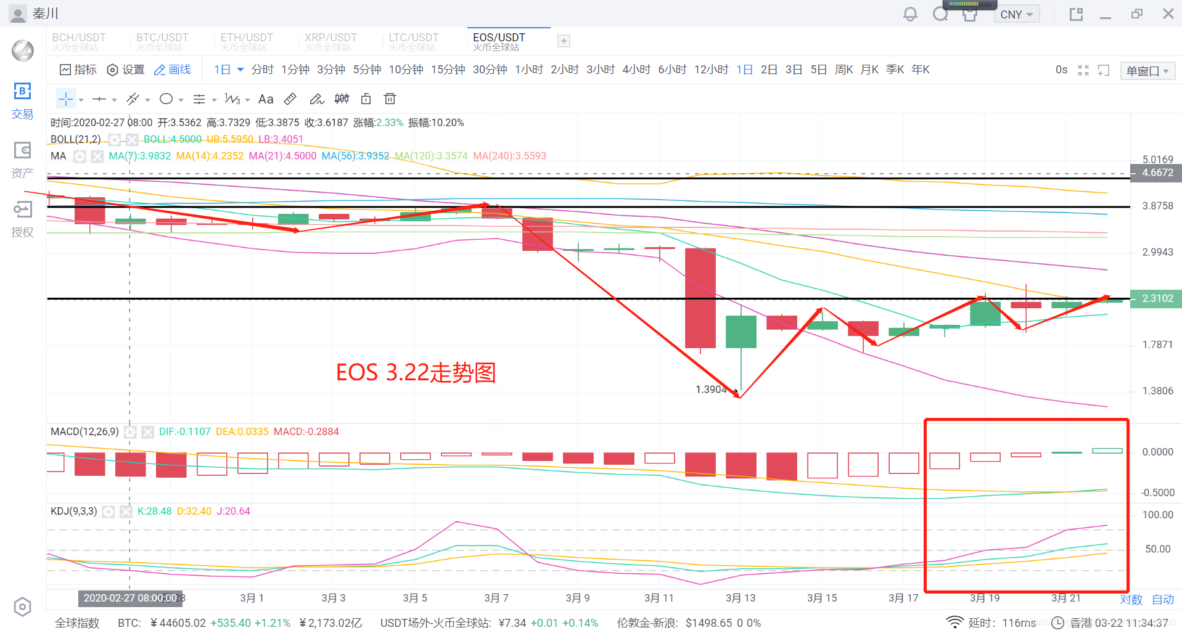The image size is (1182, 633).
Task: Open BOLL indicator settings gear
Action: (x=114, y=139)
